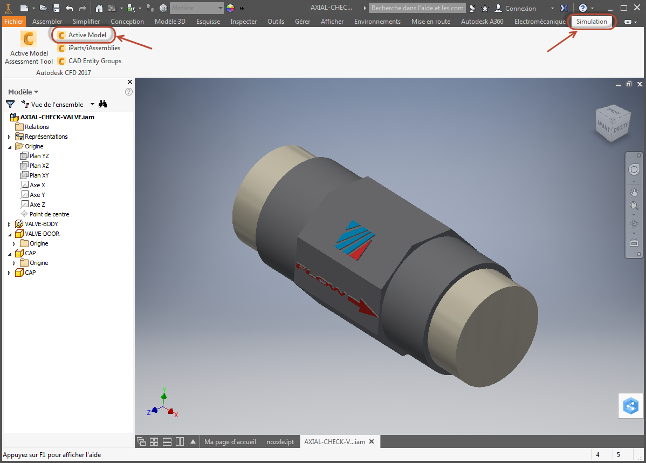The height and width of the screenshot is (463, 646).
Task: Collapse the VALVE-DOOR component node
Action: click(10, 234)
